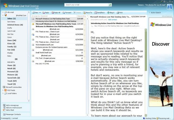Open the Dana (34) folder
Image resolution: width=174 pixels, height=120 pixels.
tap(12, 40)
